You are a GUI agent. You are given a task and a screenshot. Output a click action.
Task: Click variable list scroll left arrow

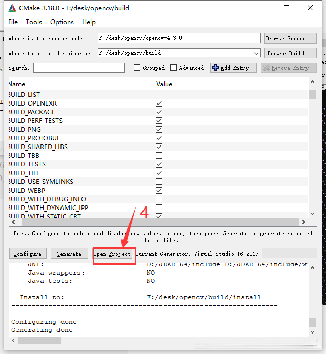13,222
